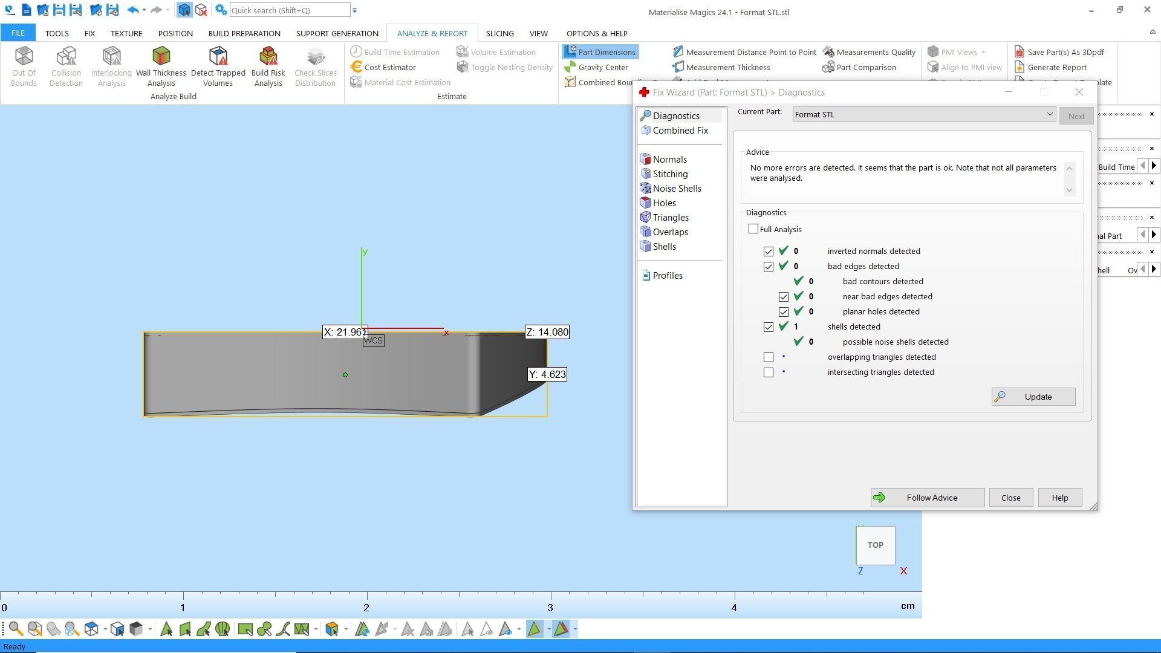Enable Full Analysis checkbox
This screenshot has height=653, width=1161.
click(x=753, y=229)
